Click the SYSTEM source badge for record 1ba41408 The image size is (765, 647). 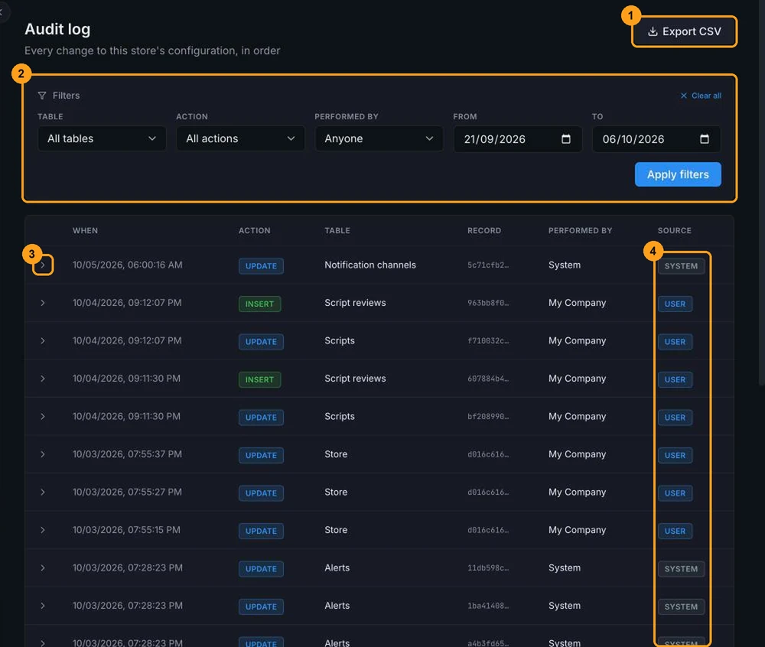[x=681, y=606]
